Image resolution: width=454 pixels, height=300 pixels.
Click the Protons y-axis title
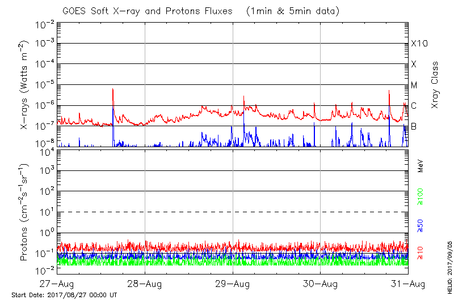(x=25, y=212)
